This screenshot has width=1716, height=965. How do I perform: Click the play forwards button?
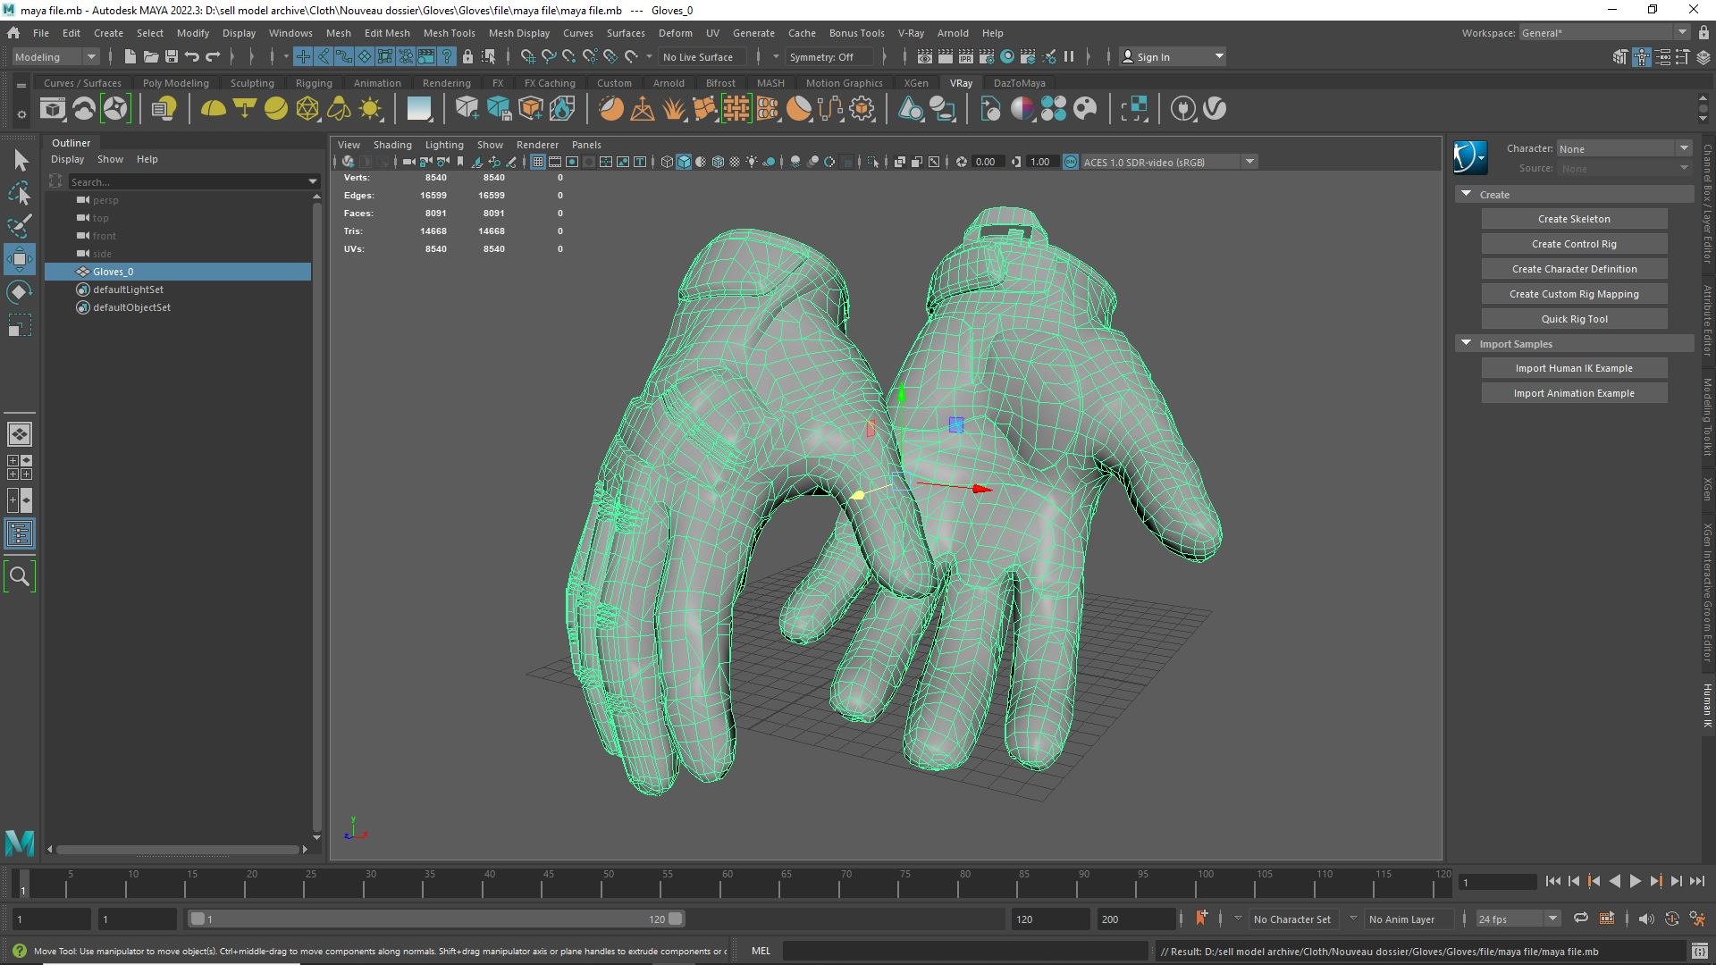(x=1635, y=882)
